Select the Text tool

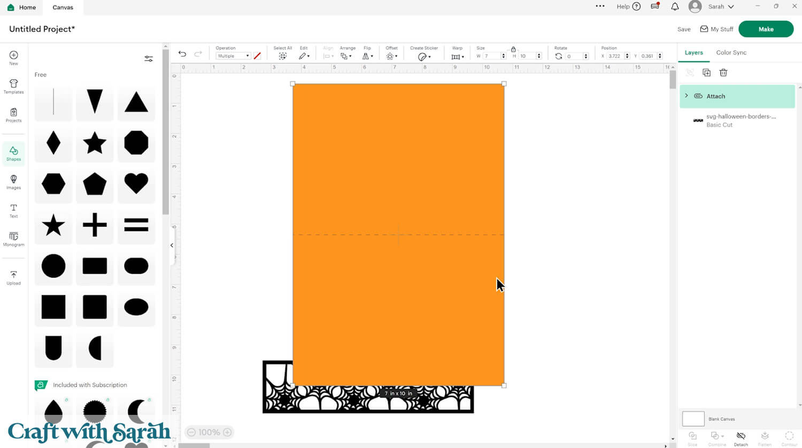point(13,211)
